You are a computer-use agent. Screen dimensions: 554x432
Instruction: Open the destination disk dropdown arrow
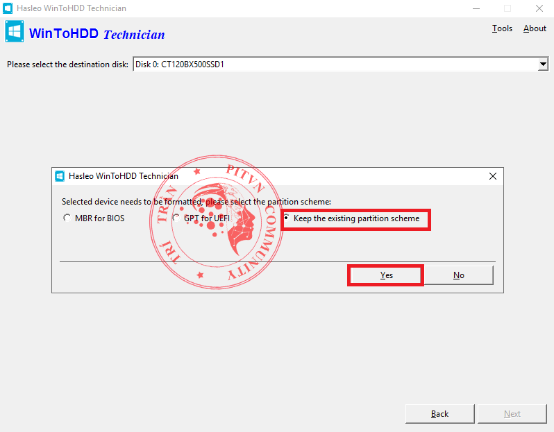tap(543, 64)
